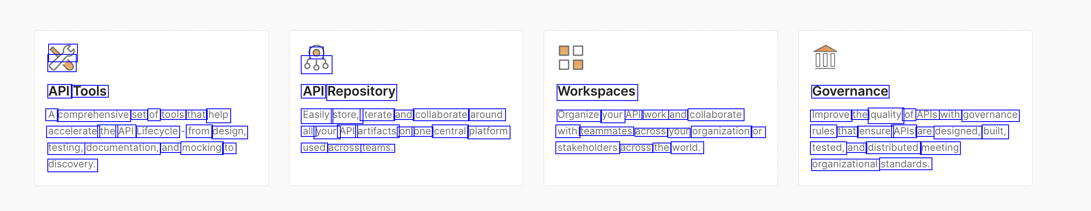Click bottom-right orange square of Workspaces icon
The width and height of the screenshot is (1091, 211).
[578, 65]
